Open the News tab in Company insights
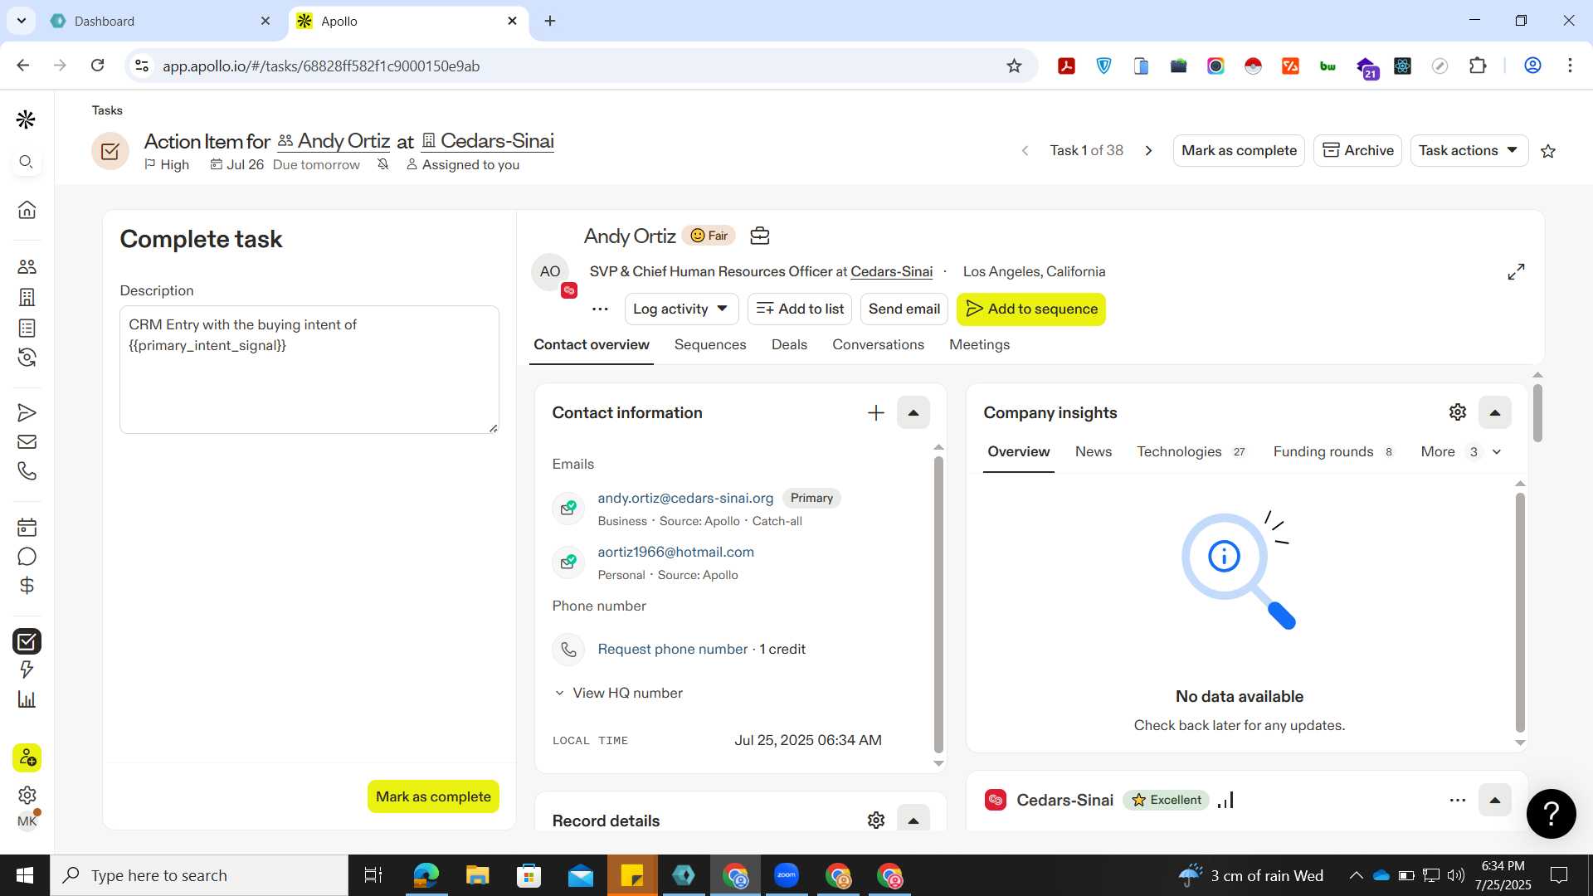Viewport: 1593px width, 896px height. coord(1093,452)
